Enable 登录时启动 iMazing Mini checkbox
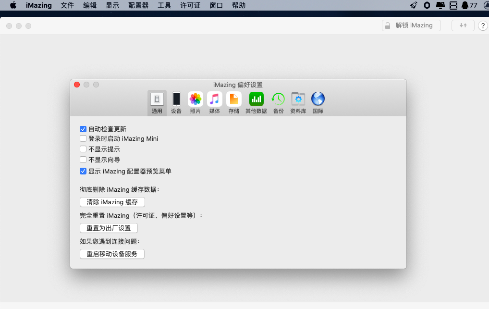The image size is (489, 309). click(83, 138)
